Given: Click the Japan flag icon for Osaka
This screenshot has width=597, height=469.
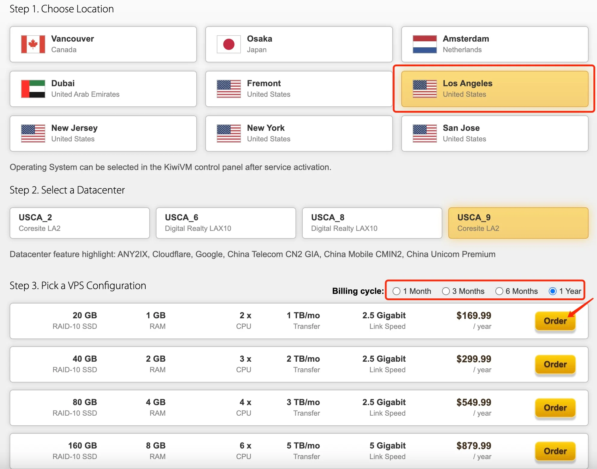Looking at the screenshot, I should (229, 44).
